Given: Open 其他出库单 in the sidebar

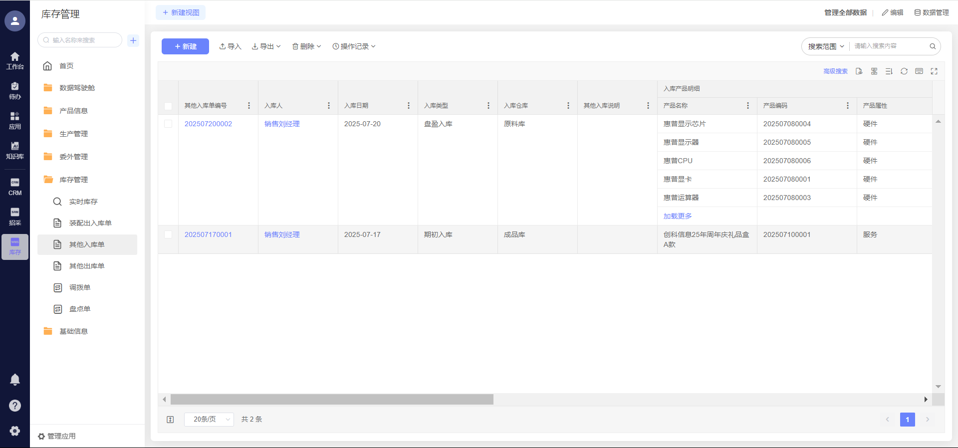Looking at the screenshot, I should coord(87,266).
